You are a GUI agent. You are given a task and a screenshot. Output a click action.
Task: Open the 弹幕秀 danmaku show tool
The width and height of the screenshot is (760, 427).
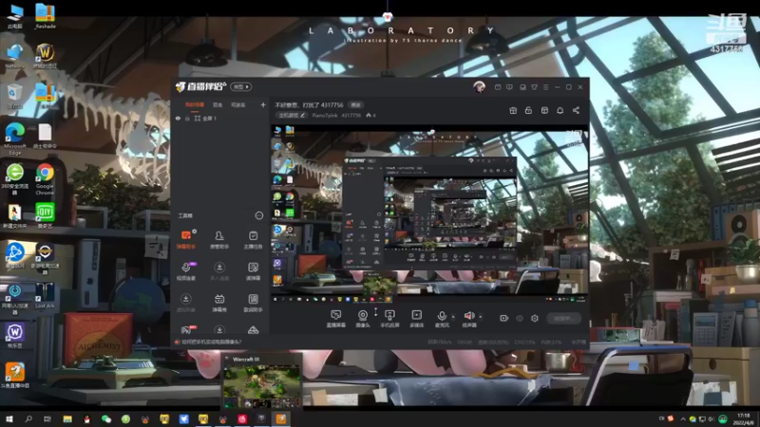pyautogui.click(x=219, y=303)
